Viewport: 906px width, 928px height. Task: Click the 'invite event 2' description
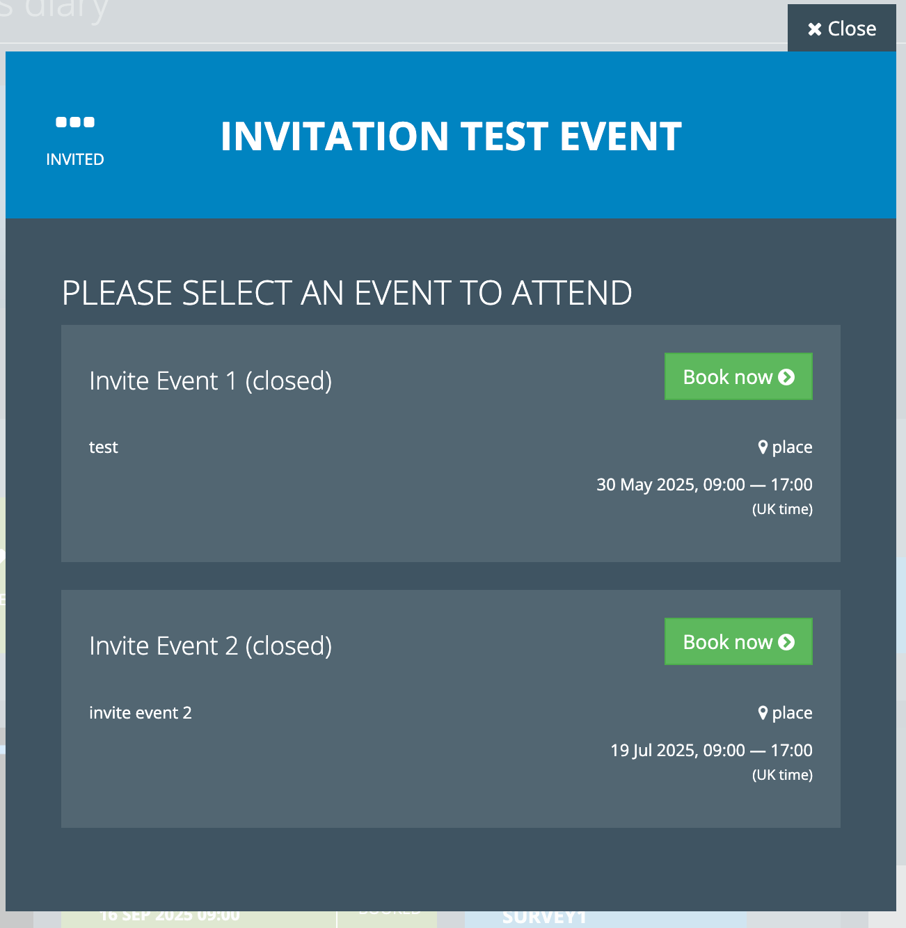coord(141,713)
